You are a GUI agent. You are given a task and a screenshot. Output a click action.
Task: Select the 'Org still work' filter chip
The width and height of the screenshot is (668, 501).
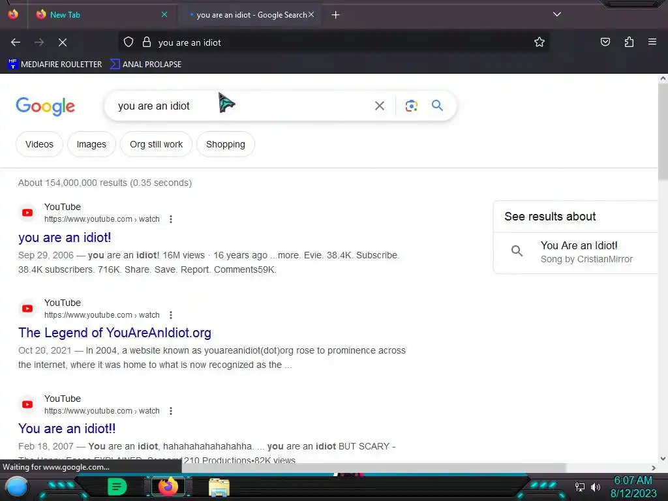[x=156, y=144]
